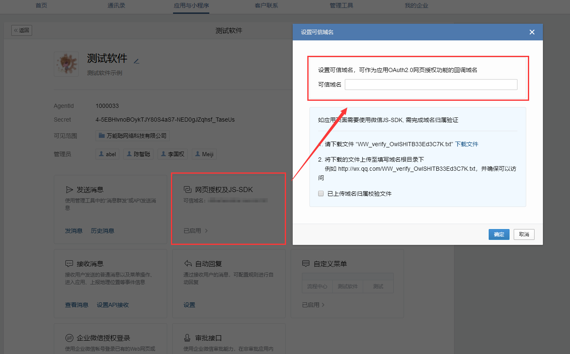570x354 pixels.
Task: Close the 设置可信域名 dialog with the X
Action: click(532, 32)
